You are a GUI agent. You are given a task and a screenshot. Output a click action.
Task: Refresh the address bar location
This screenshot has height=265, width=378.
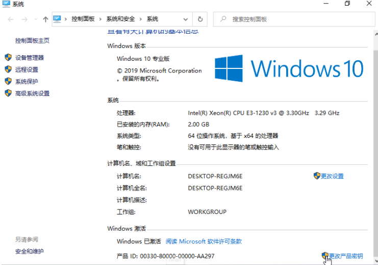click(200, 19)
